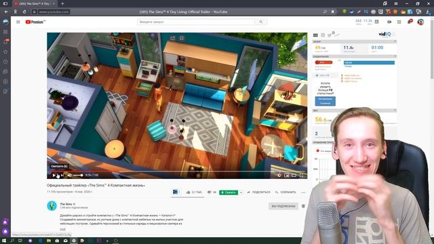This screenshot has width=434, height=244.
Task: Open the three-dots more actions menu under the video
Action: tap(303, 192)
